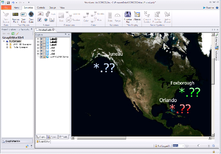Switch to the Controls ribbon tab
Screen dimensions: 221x154
click(41, 7)
